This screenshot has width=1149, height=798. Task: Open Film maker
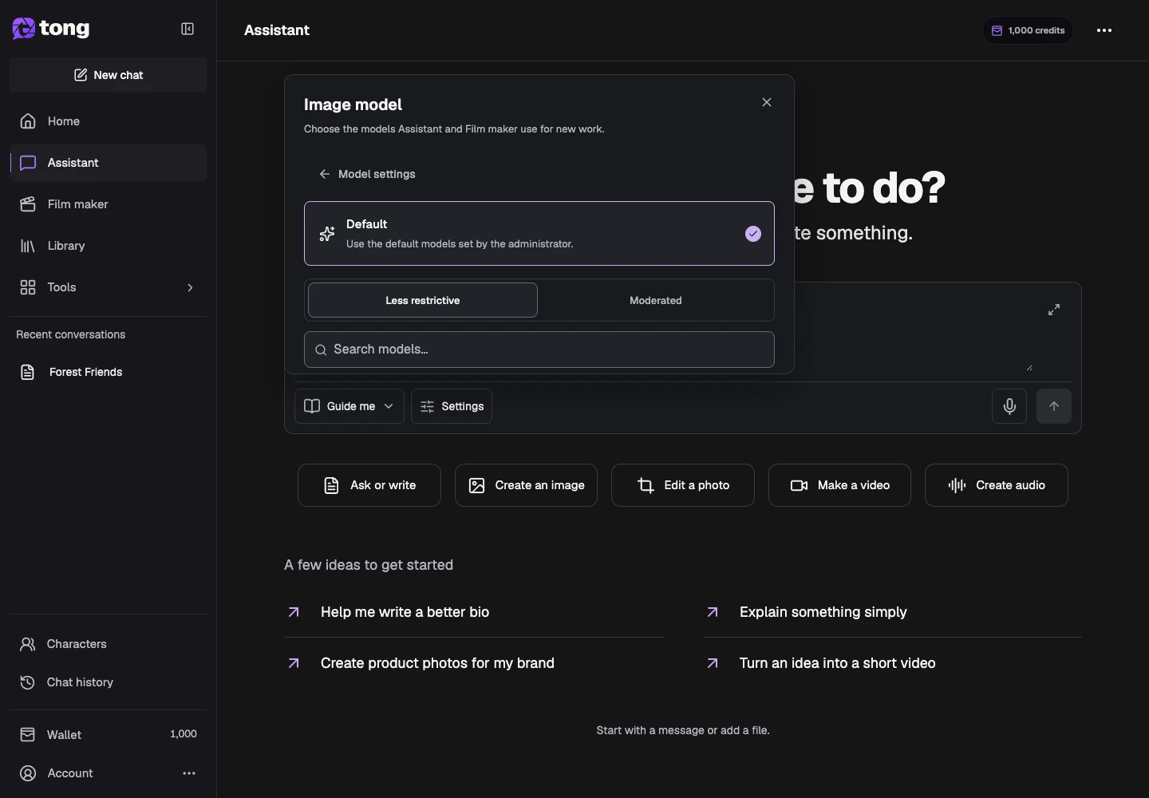point(109,204)
